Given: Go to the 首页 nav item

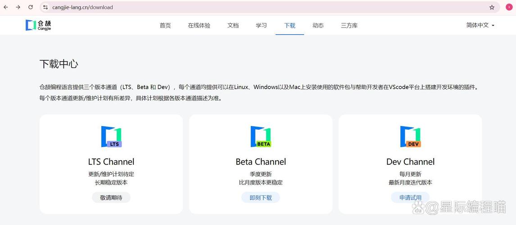Looking at the screenshot, I should click(x=165, y=25).
